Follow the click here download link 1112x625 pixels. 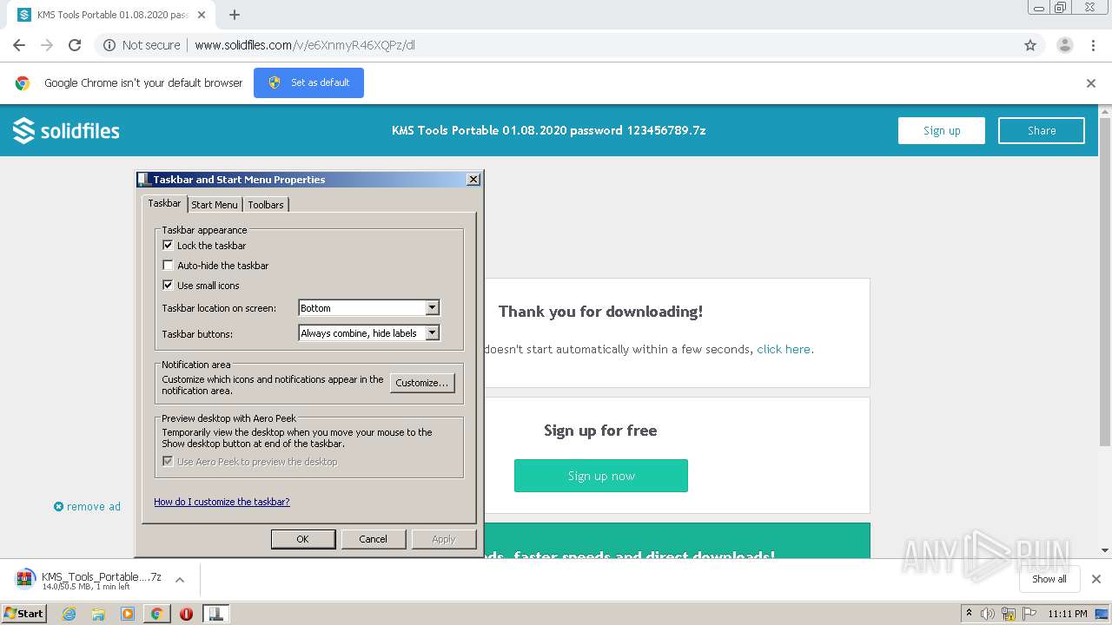click(x=784, y=349)
